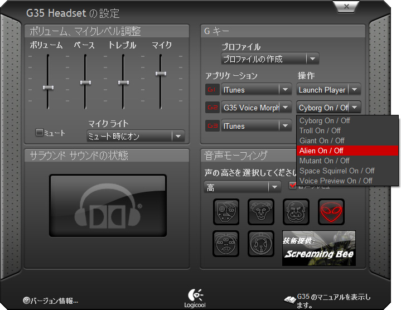Click the トレブル treble slider handle

click(x=123, y=83)
